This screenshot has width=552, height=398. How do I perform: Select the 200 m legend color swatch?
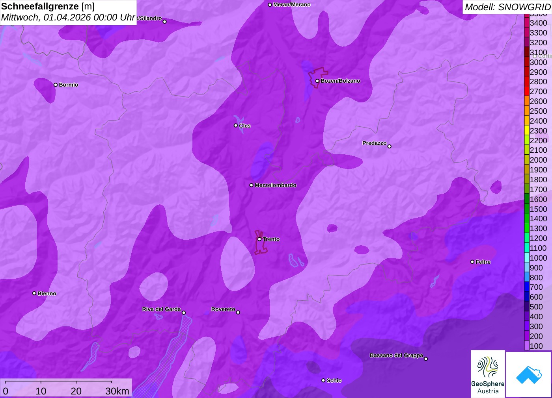(527, 336)
